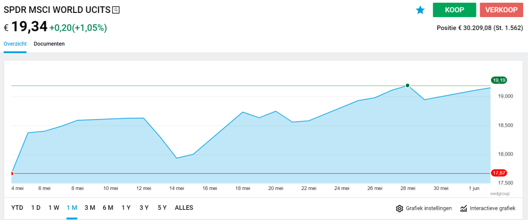Select the 1 D time range
This screenshot has height=220, width=528.
[35, 208]
